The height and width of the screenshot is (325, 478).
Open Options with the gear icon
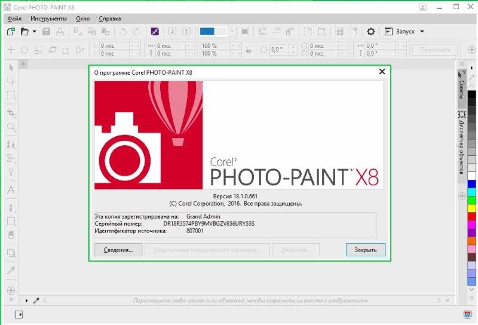tap(370, 32)
